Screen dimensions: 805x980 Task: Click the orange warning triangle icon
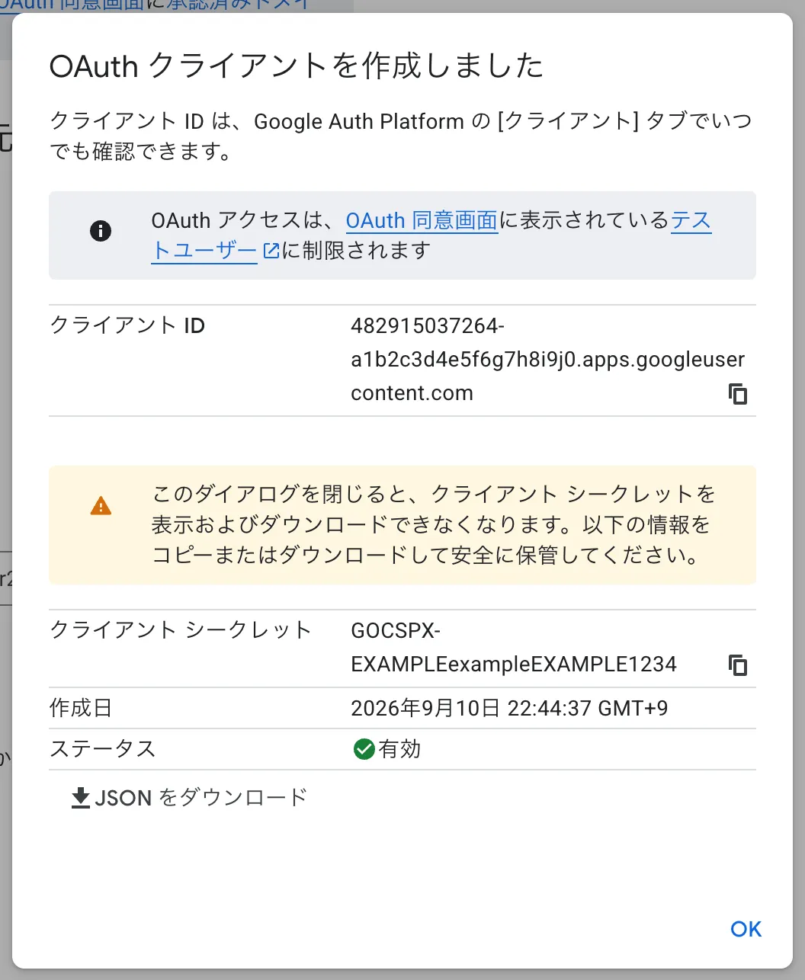pyautogui.click(x=101, y=506)
